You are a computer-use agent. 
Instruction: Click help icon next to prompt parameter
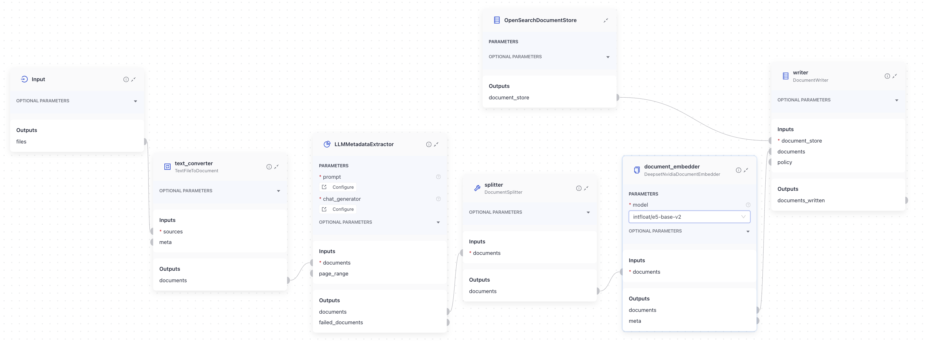tap(438, 177)
